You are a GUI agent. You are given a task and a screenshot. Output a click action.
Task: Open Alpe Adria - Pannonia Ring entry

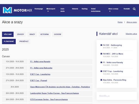(x=115, y=80)
